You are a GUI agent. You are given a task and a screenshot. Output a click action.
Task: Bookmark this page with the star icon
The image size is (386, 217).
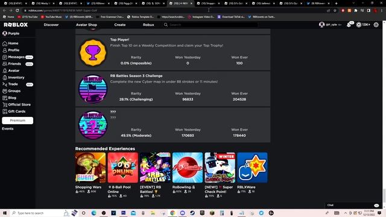point(335,11)
